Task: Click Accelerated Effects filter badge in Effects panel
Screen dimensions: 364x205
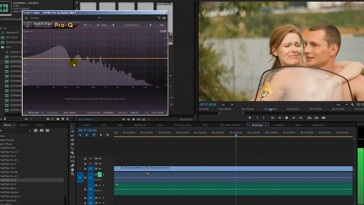Action: pyautogui.click(x=35, y=130)
